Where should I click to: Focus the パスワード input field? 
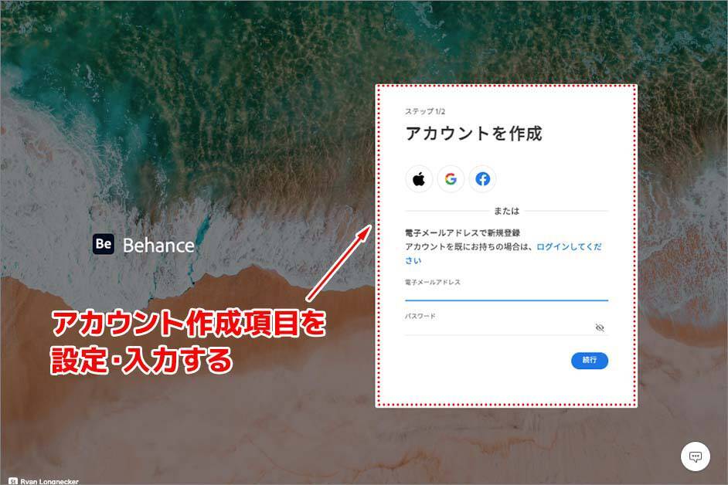[x=499, y=327]
